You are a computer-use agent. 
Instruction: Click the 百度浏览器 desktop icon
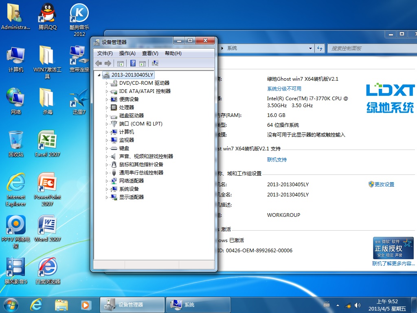(47, 271)
